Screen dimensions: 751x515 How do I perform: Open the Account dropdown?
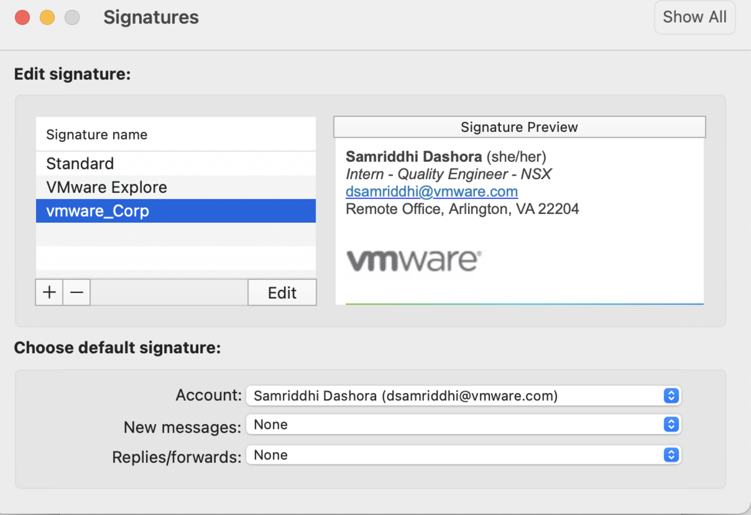[455, 396]
